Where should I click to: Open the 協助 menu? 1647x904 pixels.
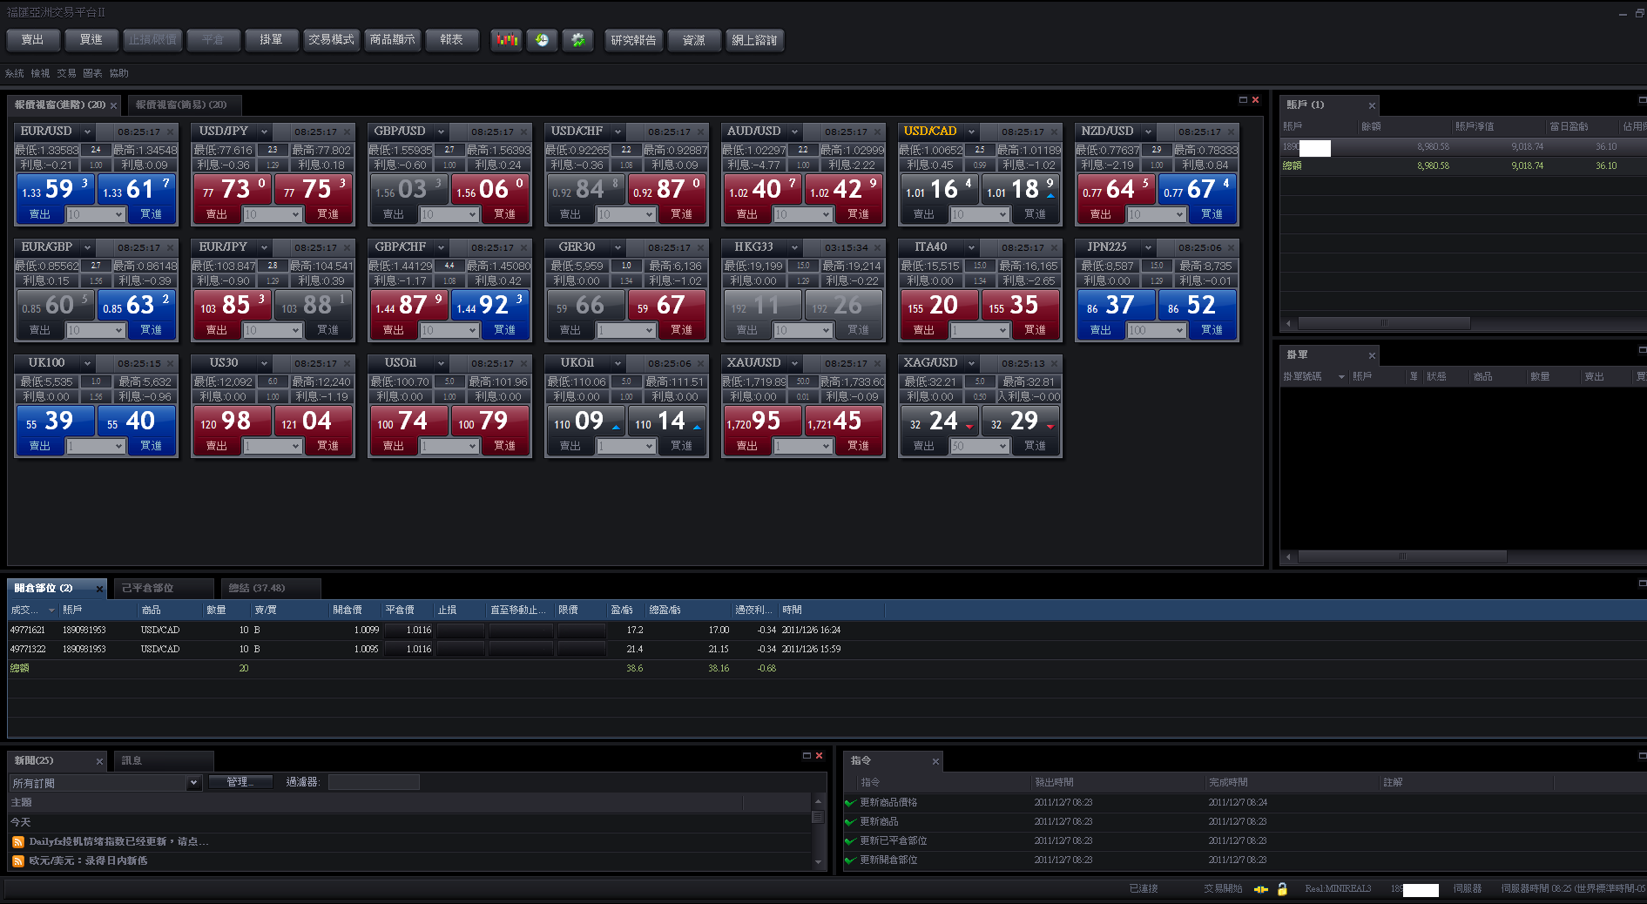click(119, 74)
